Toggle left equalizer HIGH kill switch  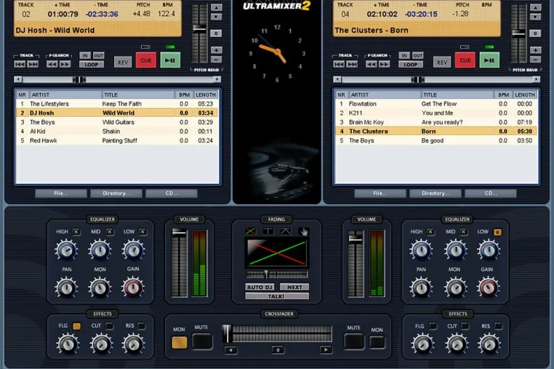pos(76,232)
